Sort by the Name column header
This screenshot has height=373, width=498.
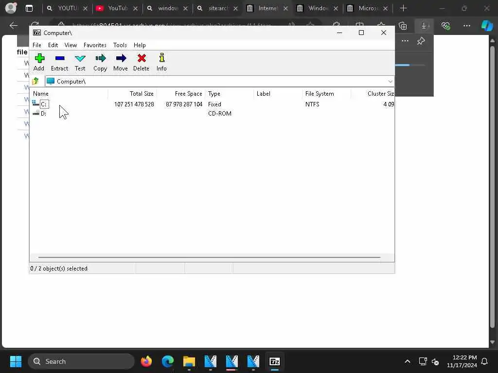click(69, 94)
